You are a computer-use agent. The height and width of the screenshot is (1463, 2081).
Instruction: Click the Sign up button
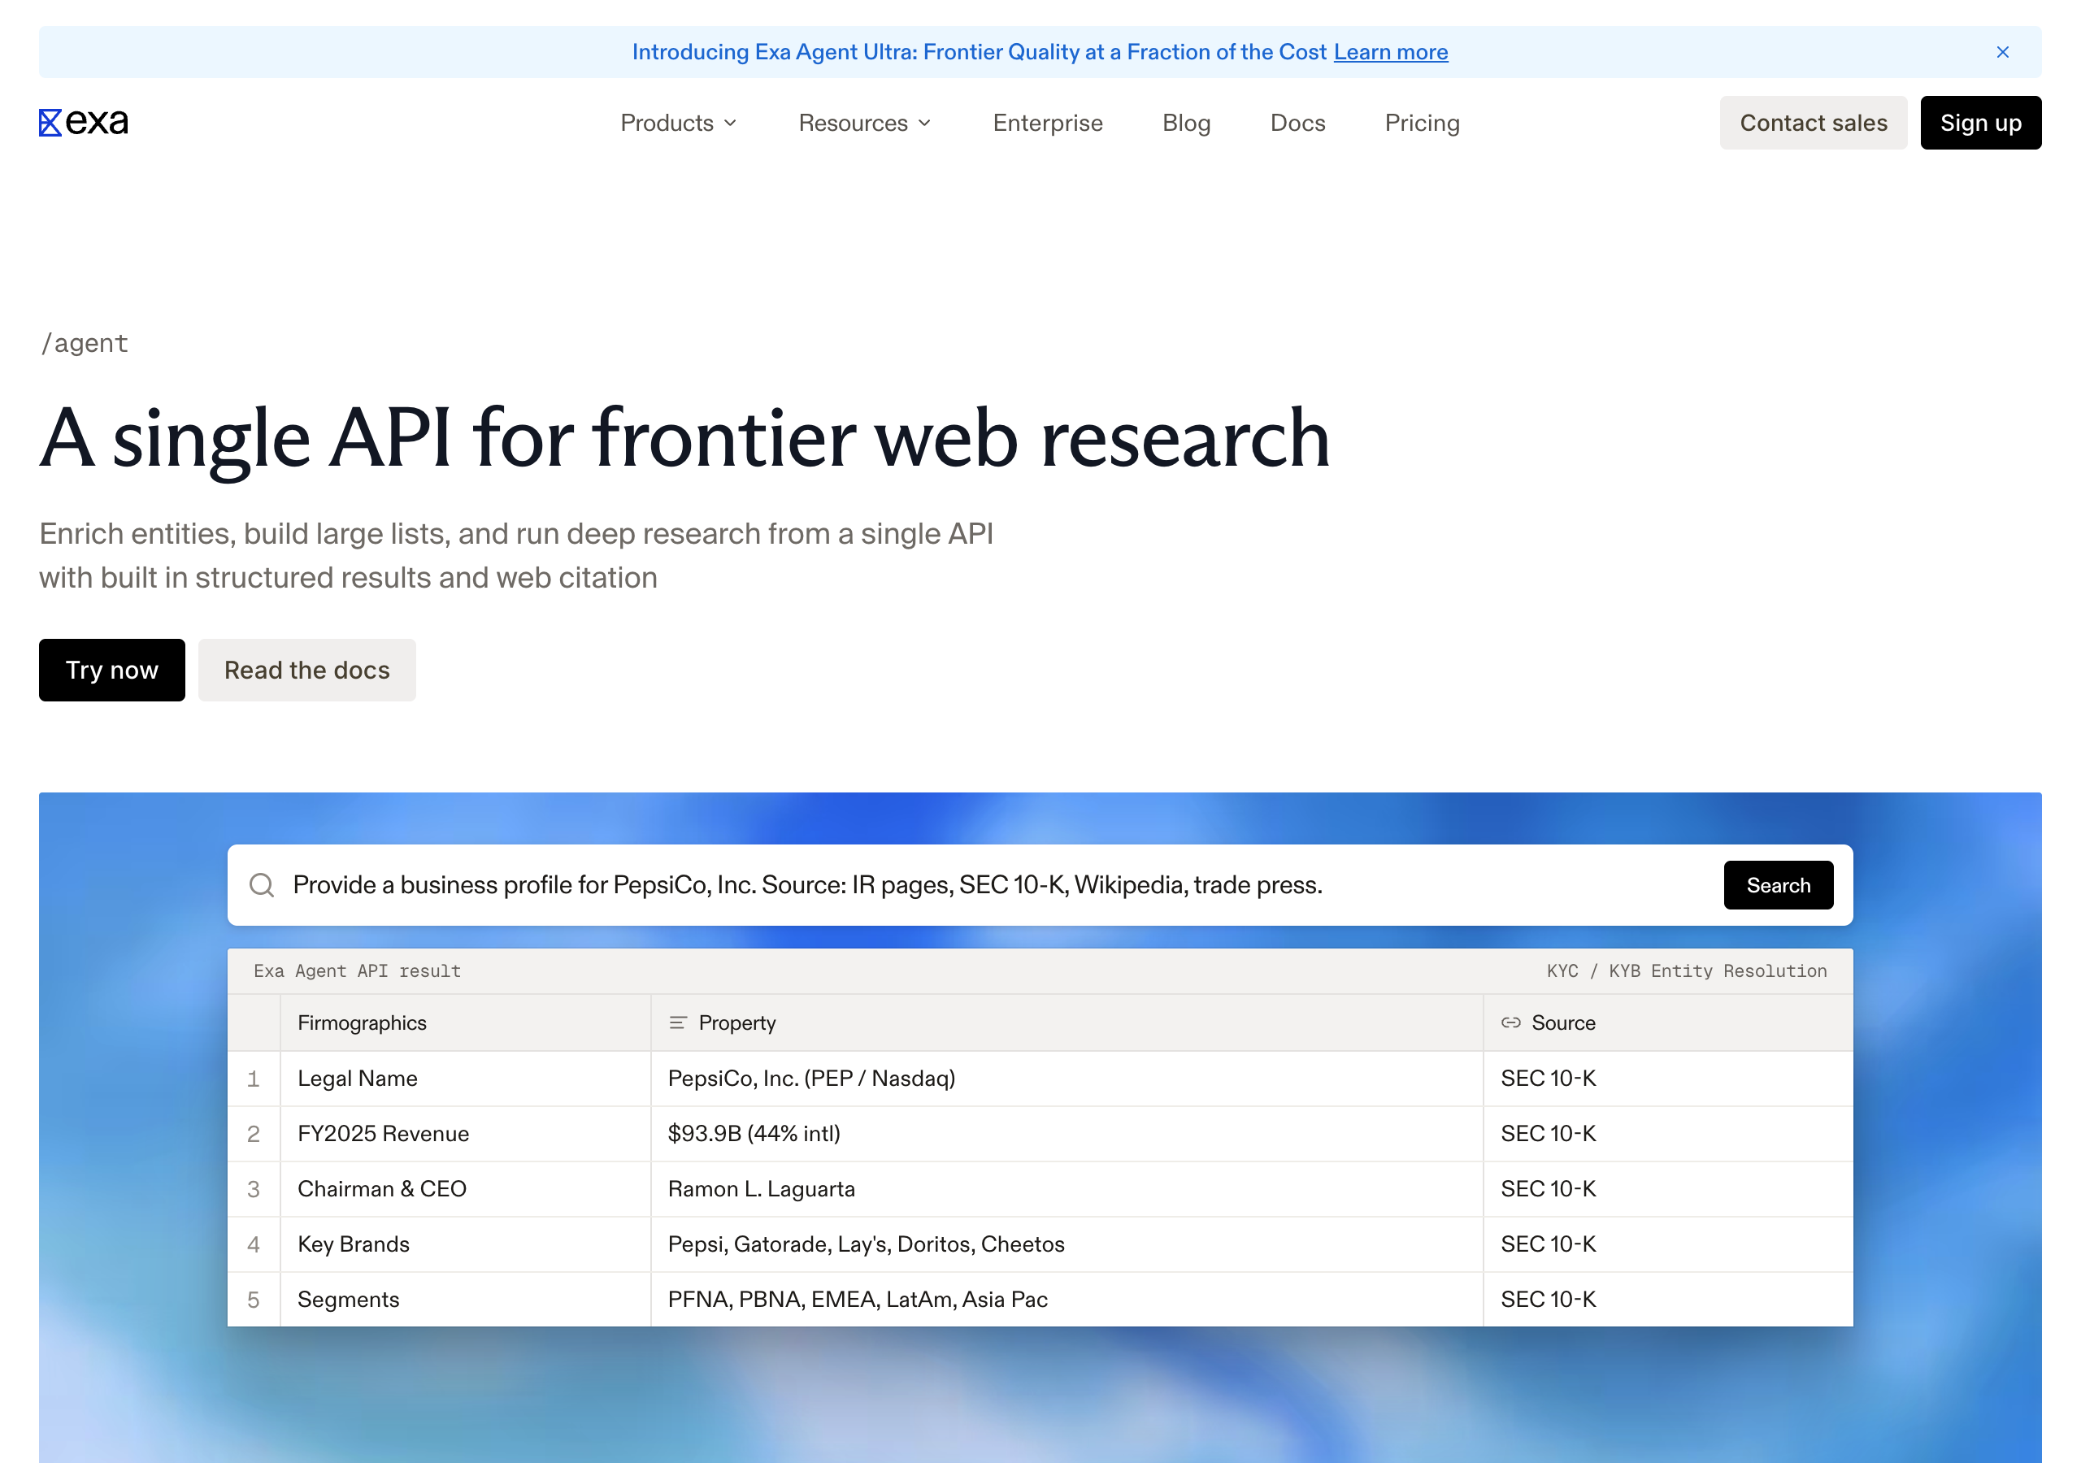[x=1980, y=124]
